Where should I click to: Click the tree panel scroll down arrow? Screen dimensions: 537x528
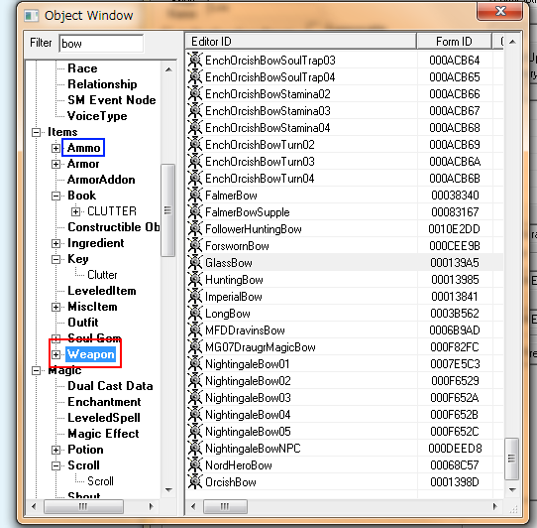[168, 490]
